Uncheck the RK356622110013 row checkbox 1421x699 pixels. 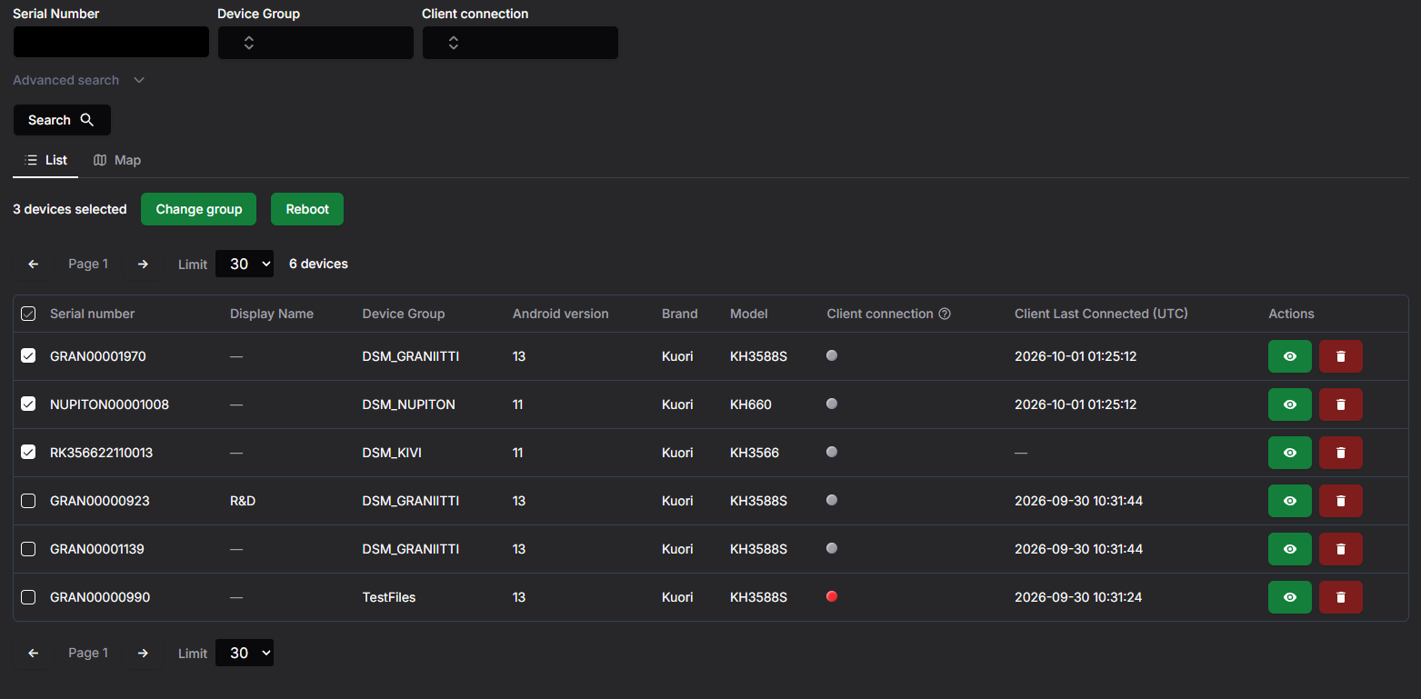[28, 452]
